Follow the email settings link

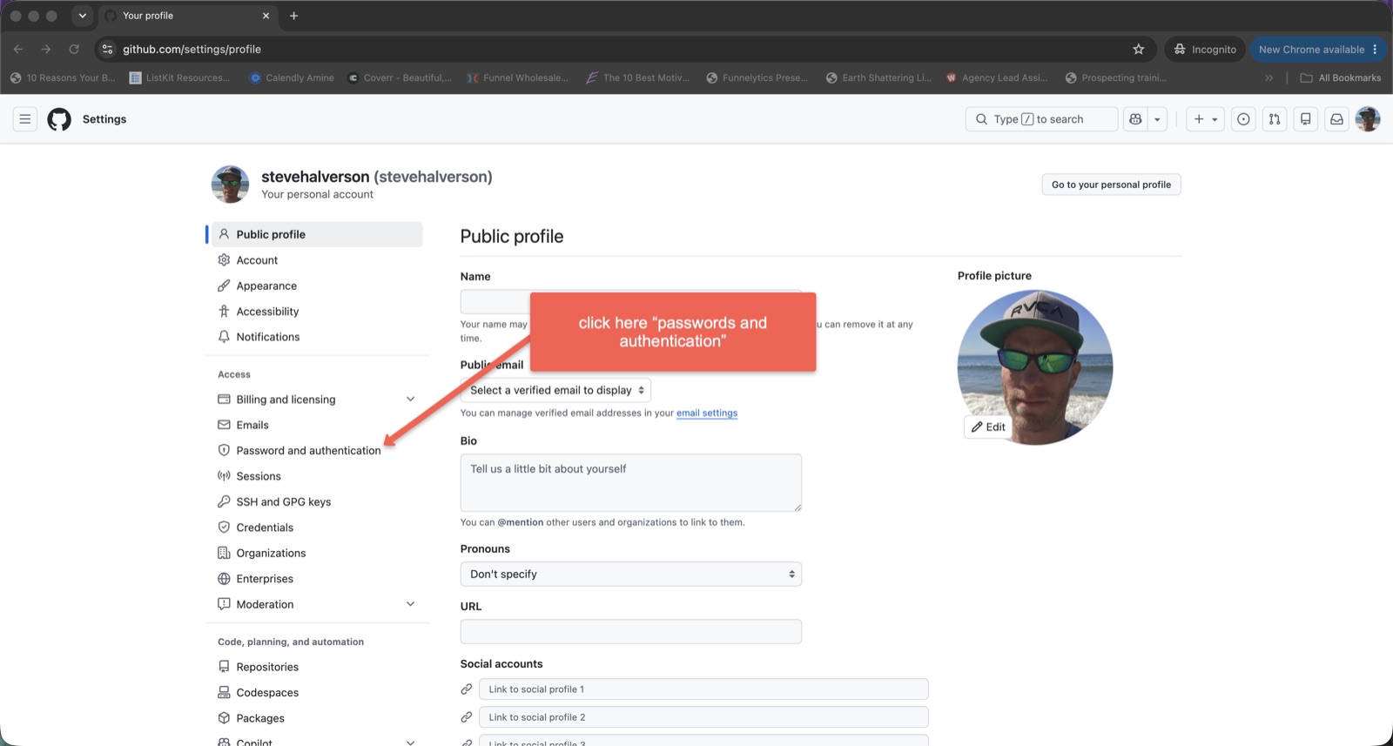coord(707,413)
